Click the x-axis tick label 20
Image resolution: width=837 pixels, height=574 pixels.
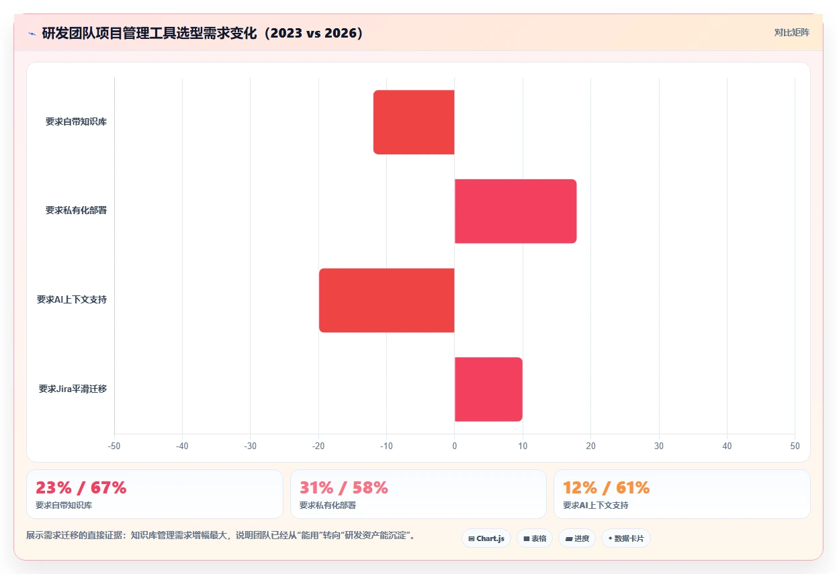click(591, 446)
